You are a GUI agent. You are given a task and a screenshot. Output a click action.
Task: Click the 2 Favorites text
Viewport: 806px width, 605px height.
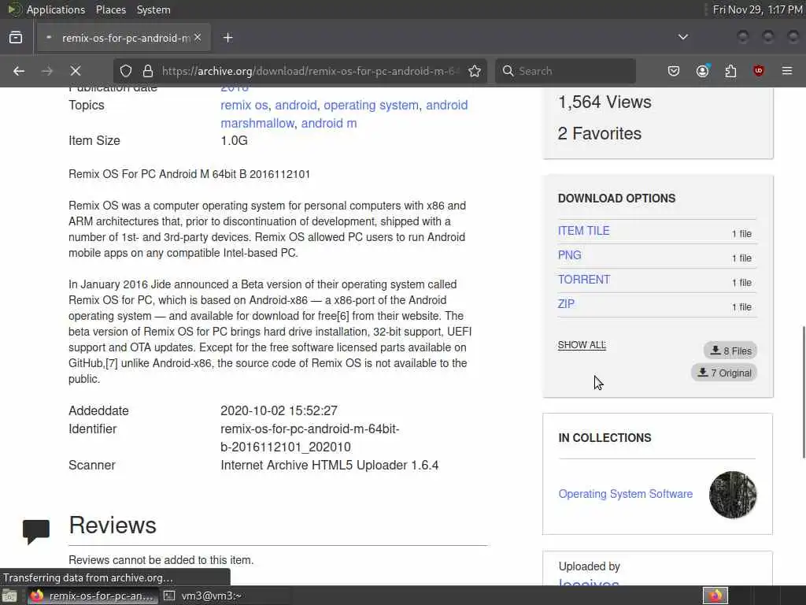599,134
